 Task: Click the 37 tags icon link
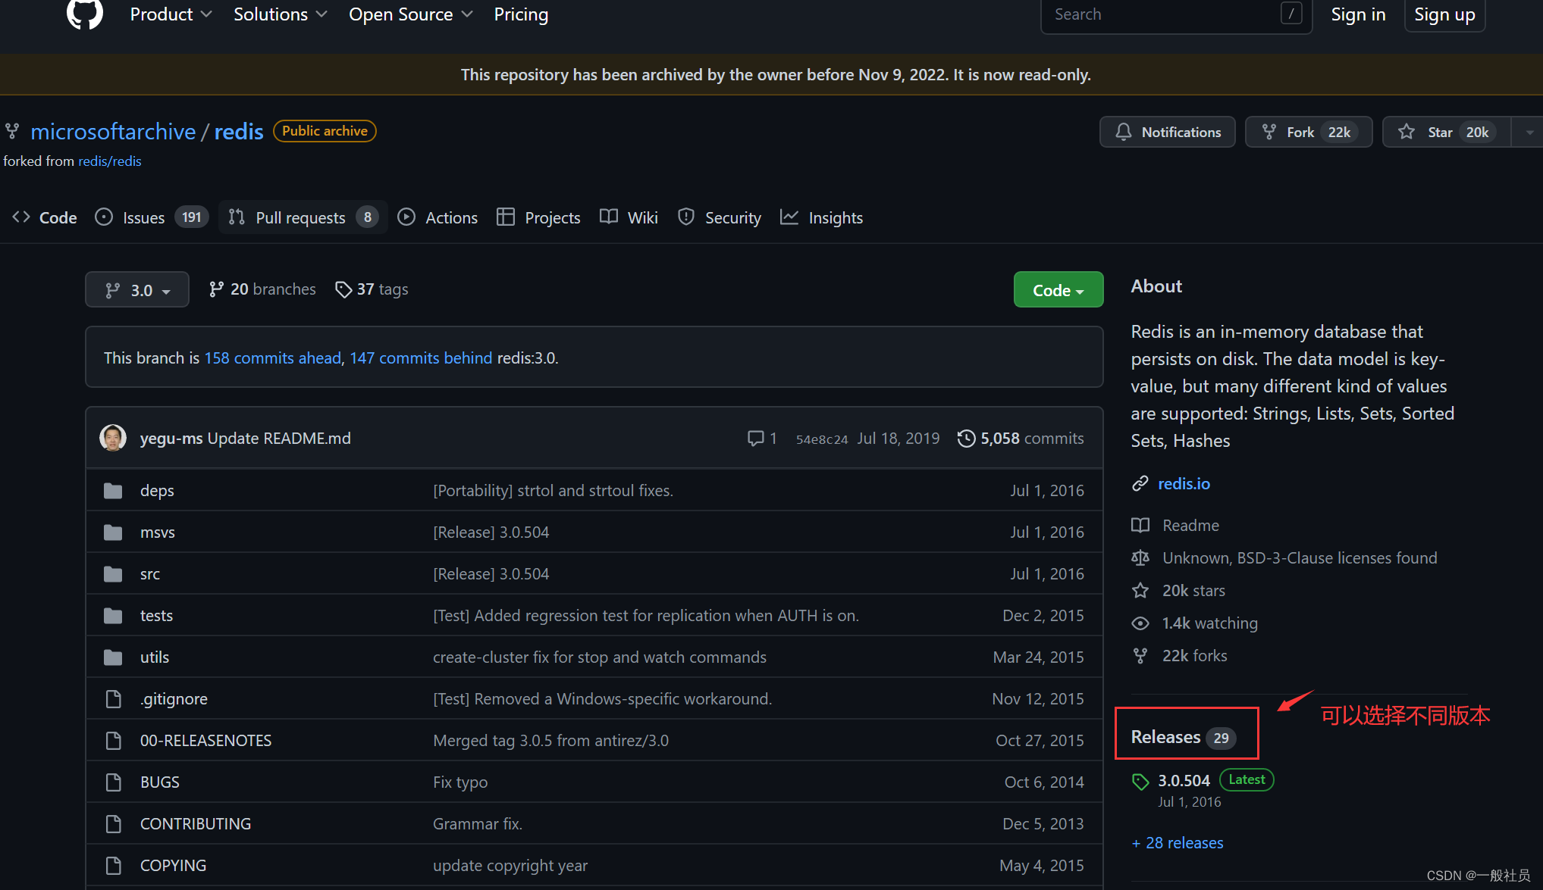[x=372, y=289]
